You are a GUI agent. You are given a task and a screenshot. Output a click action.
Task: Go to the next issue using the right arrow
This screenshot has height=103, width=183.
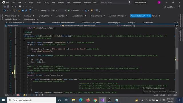(x=36, y=95)
